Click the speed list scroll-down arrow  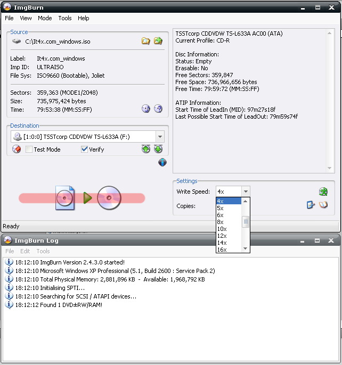pyautogui.click(x=246, y=248)
